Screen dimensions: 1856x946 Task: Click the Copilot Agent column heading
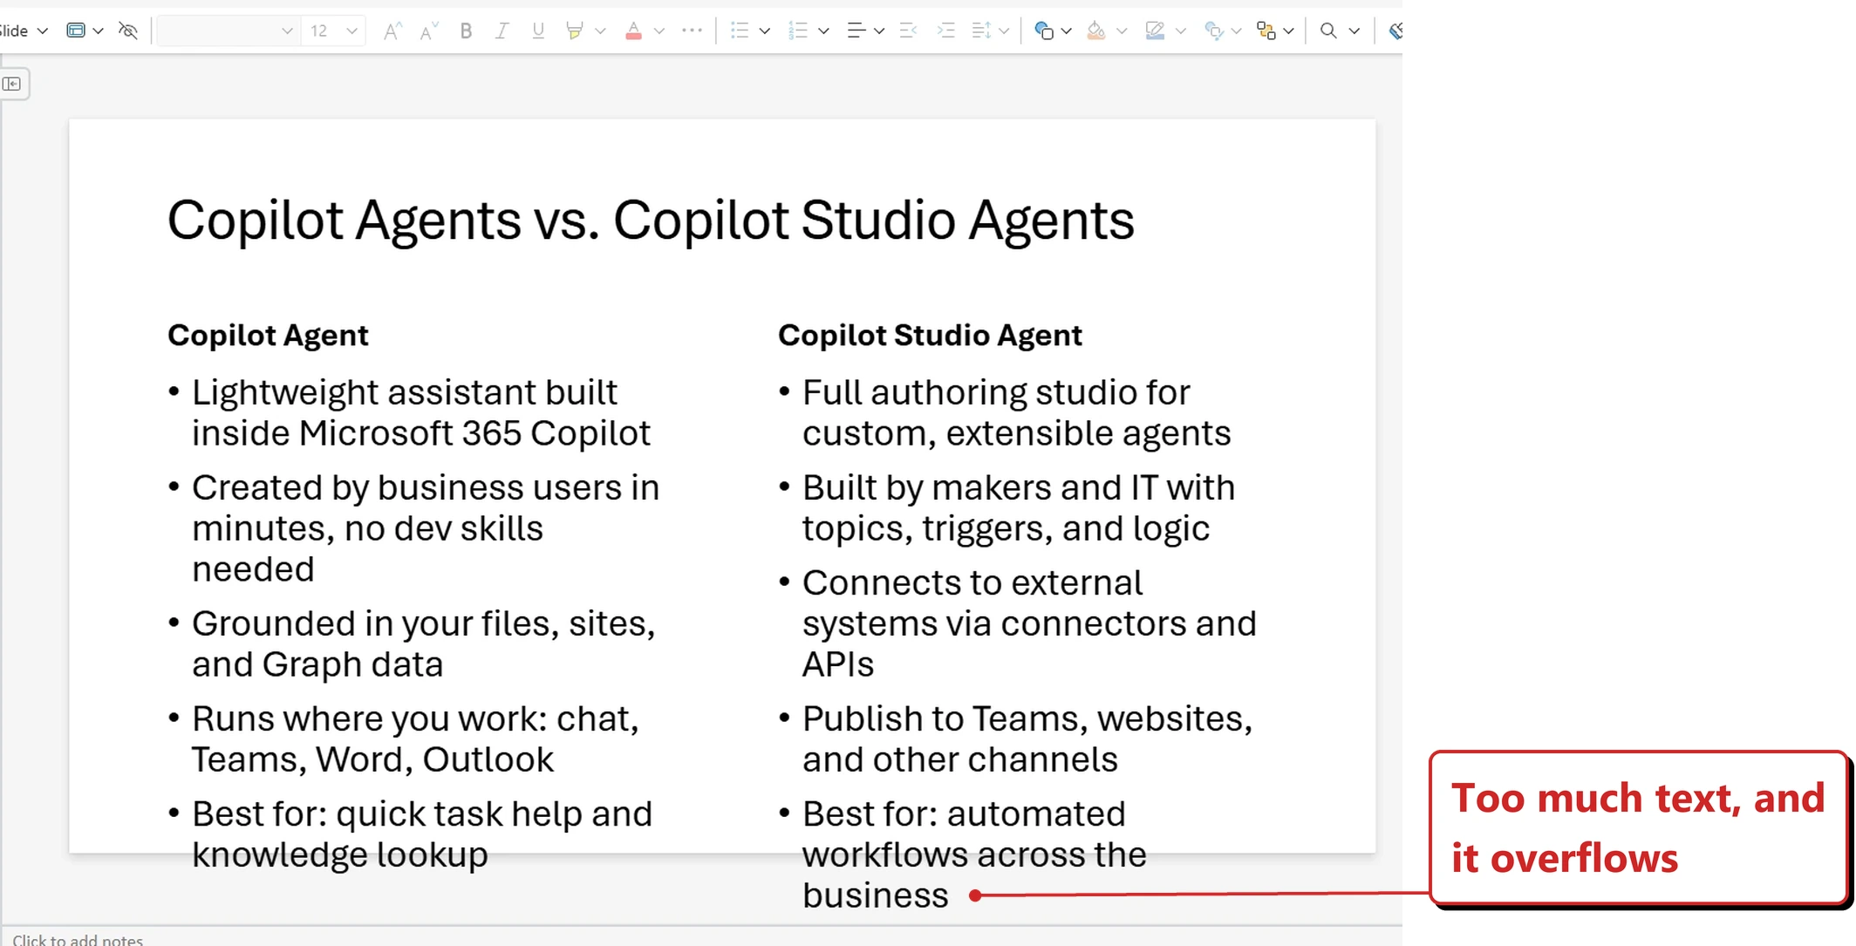point(268,336)
